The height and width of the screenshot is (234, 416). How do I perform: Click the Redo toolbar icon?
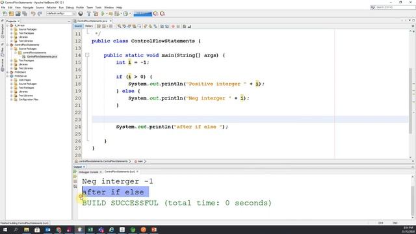point(40,14)
